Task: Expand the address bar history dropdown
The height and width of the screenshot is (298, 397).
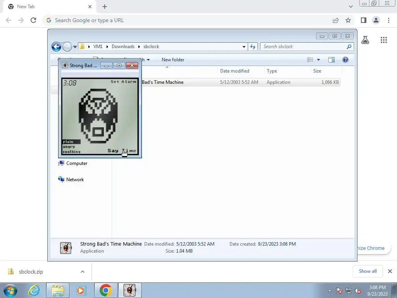Action: coord(244,47)
